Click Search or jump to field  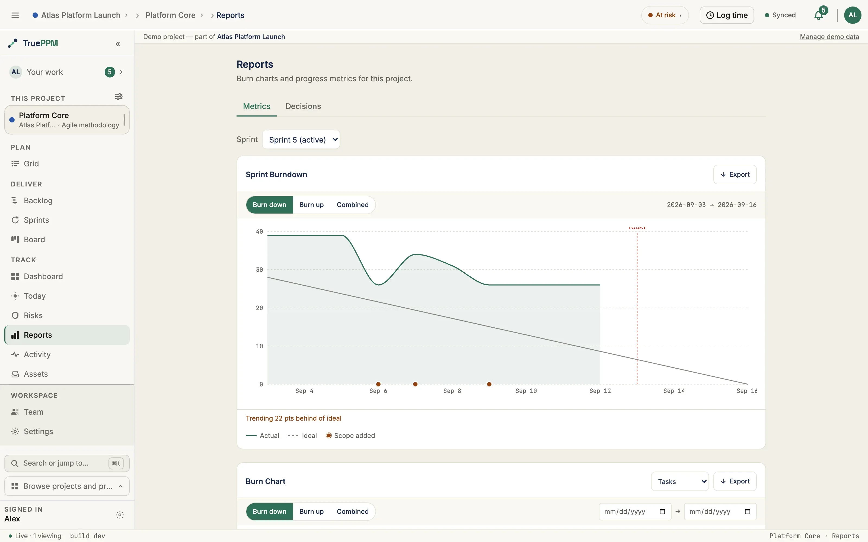click(67, 463)
